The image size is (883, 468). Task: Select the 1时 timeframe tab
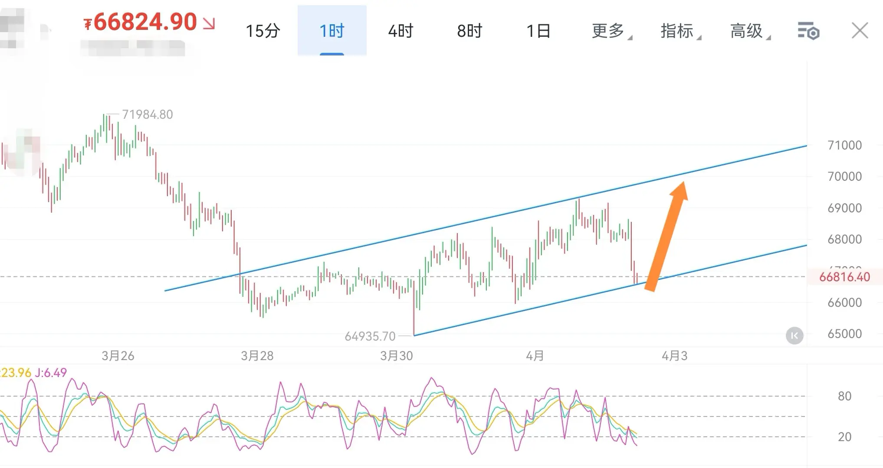point(332,31)
